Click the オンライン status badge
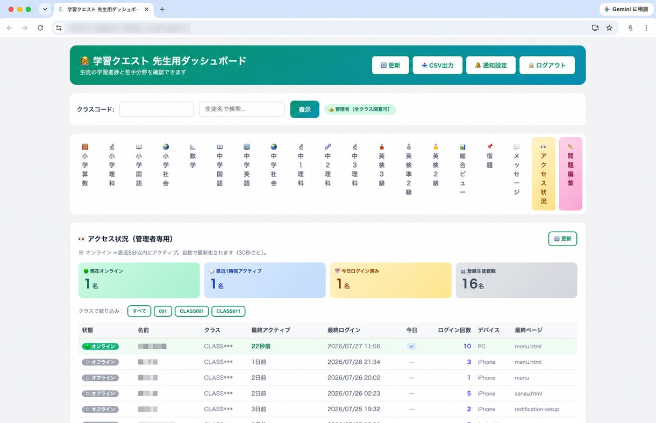Screen dimensions: 656x423 101,346
